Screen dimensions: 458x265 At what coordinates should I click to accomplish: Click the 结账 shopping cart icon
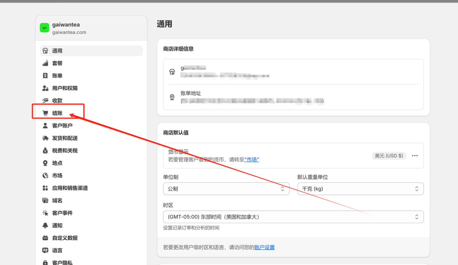[x=45, y=113]
